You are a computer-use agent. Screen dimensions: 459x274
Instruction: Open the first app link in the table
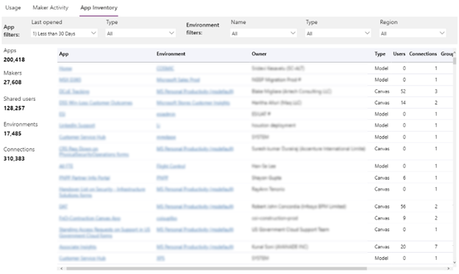click(x=65, y=68)
